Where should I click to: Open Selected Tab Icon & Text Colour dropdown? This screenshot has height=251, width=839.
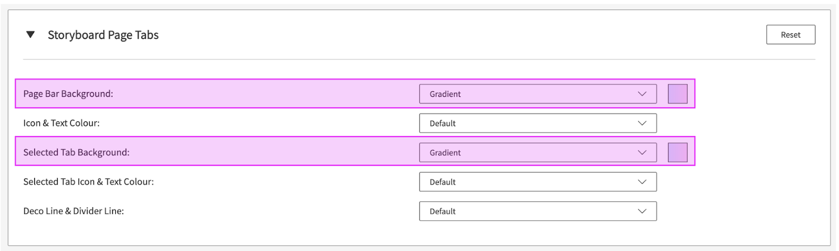click(x=537, y=182)
